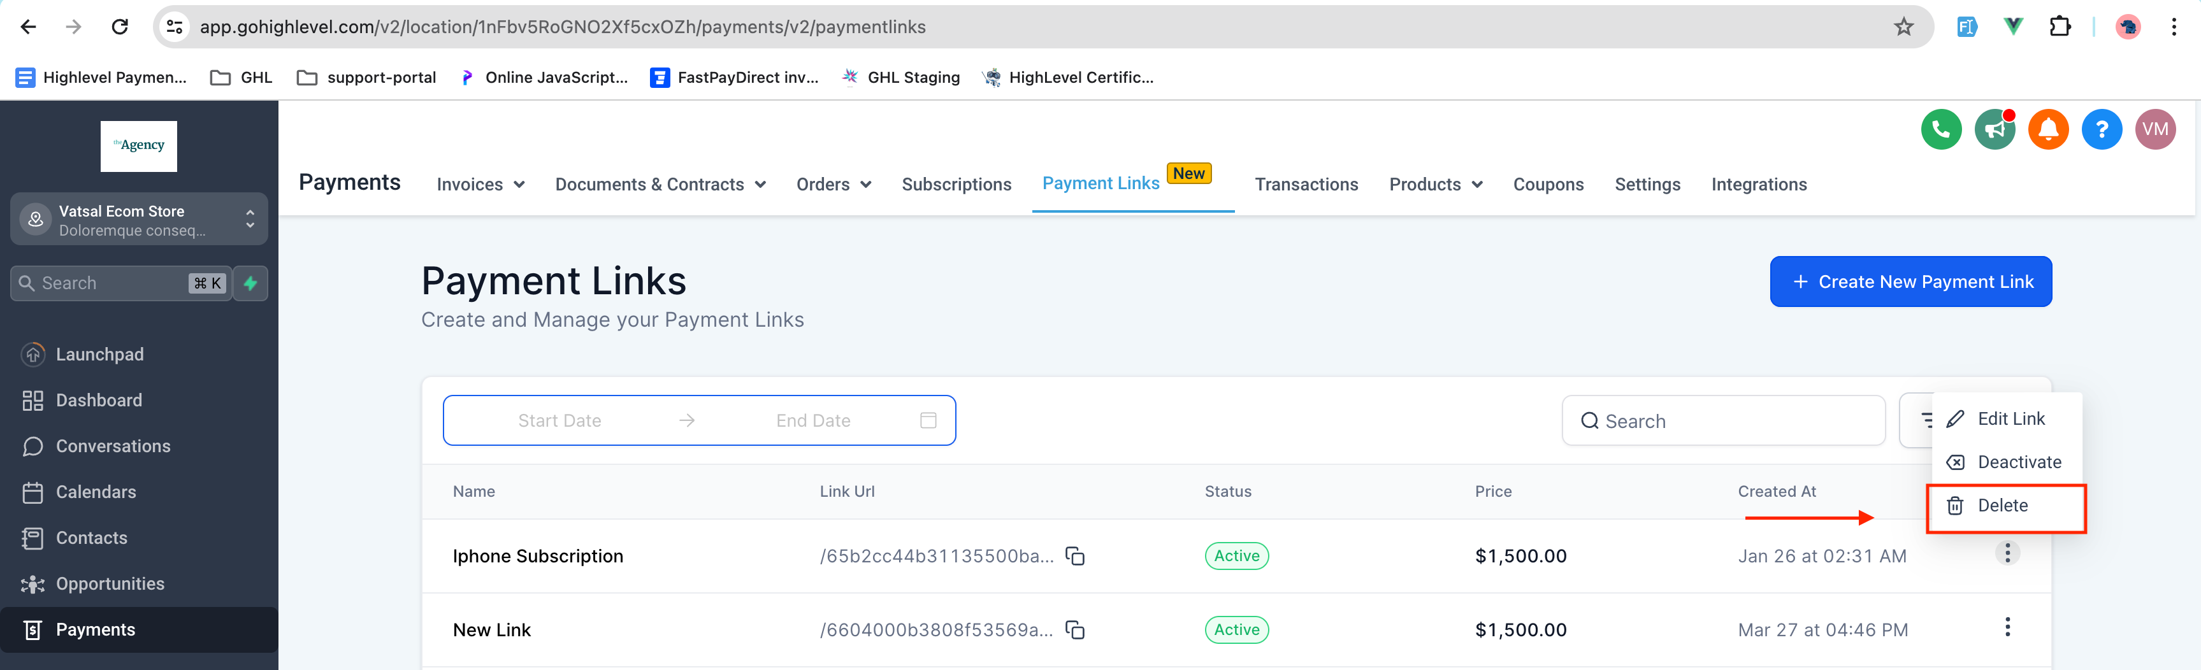Open the Vatsal Ecom Store account switcher

(x=140, y=219)
